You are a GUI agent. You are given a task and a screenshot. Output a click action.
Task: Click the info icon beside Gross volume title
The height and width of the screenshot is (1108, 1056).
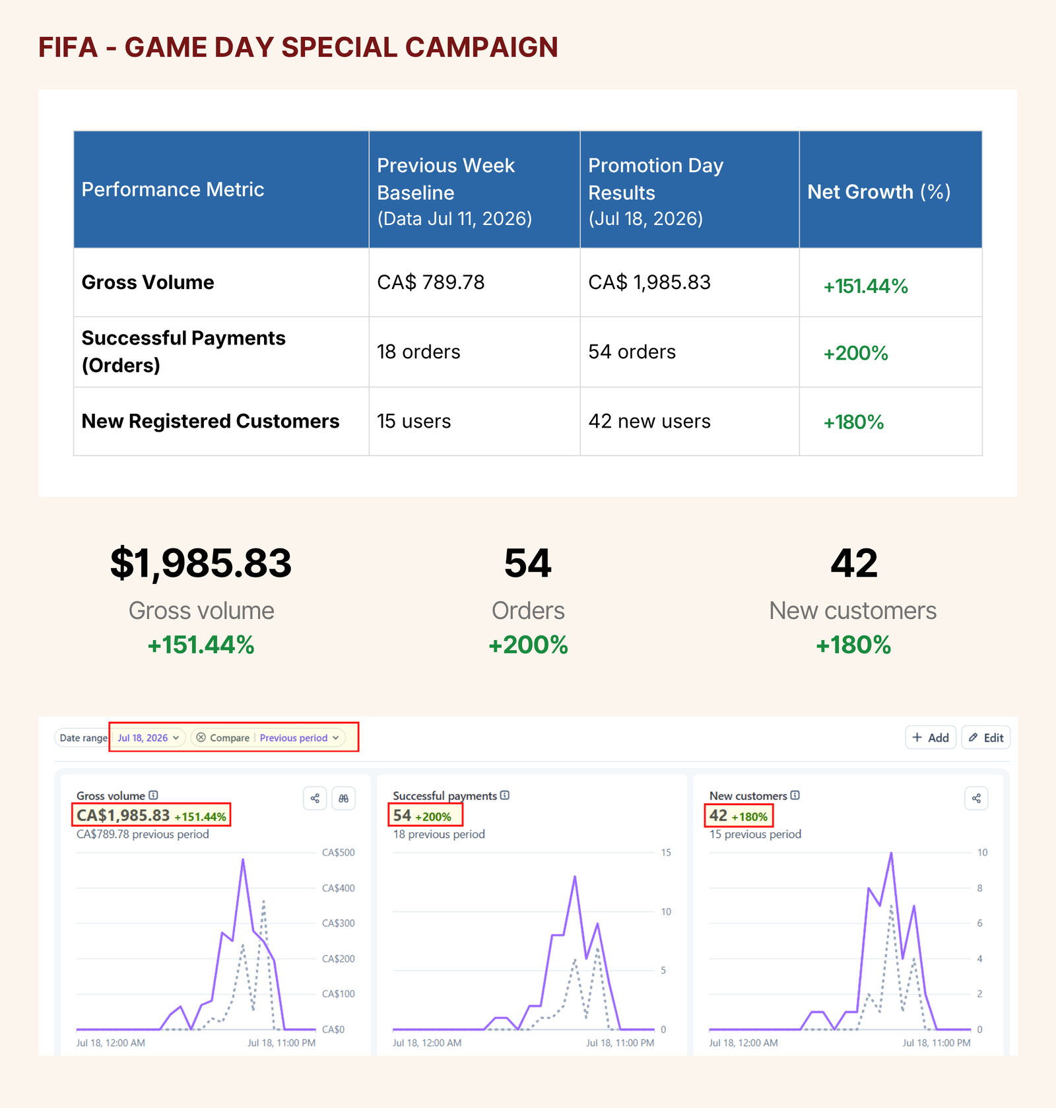click(153, 795)
